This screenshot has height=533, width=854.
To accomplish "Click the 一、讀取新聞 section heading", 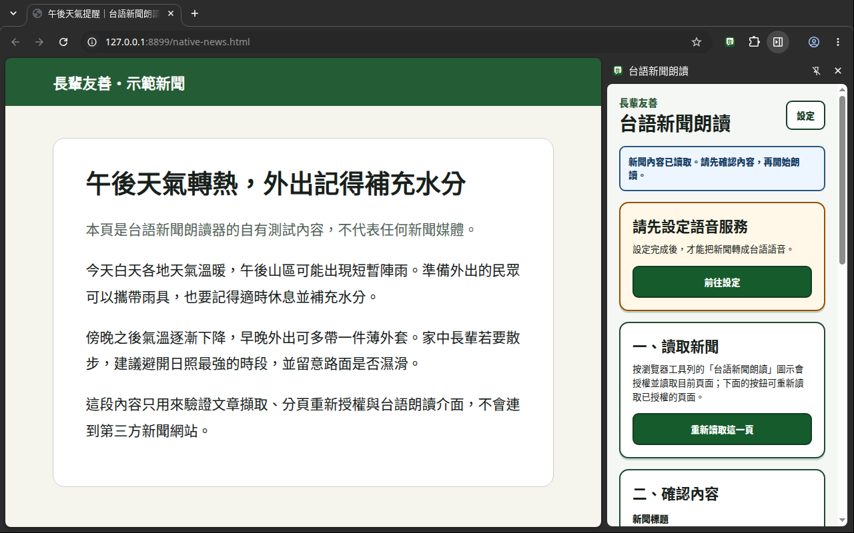I will 675,346.
